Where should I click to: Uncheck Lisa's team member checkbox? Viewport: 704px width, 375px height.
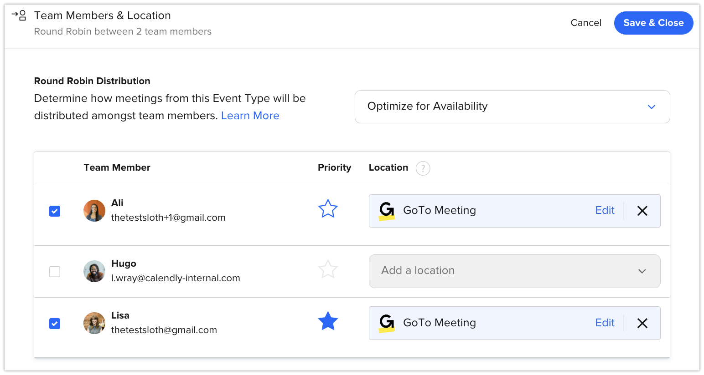(x=55, y=324)
